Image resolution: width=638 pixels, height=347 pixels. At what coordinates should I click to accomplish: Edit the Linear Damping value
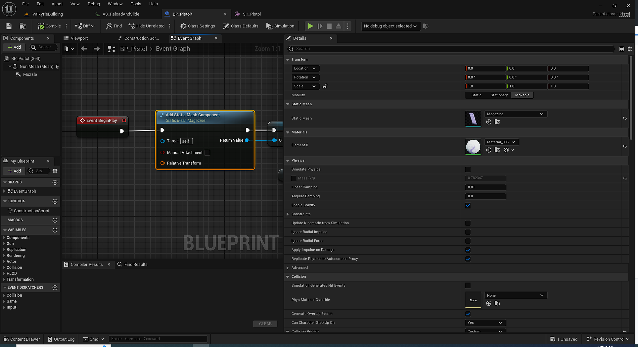485,187
